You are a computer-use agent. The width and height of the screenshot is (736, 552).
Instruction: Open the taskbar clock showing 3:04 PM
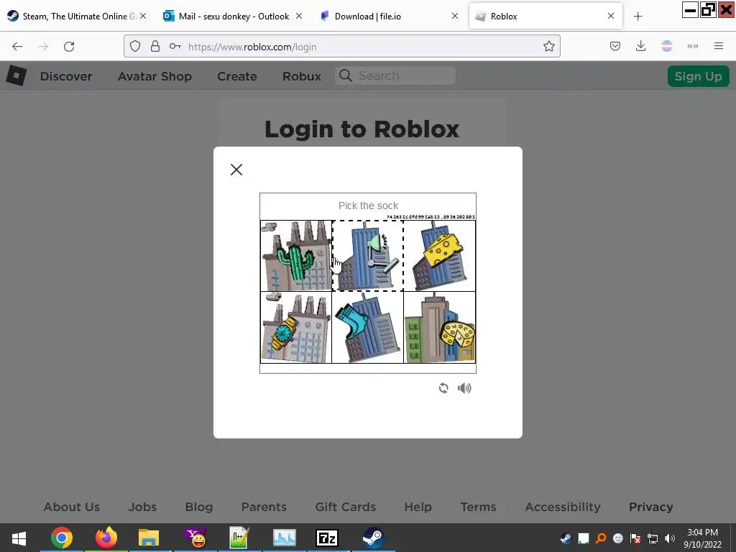coord(702,538)
